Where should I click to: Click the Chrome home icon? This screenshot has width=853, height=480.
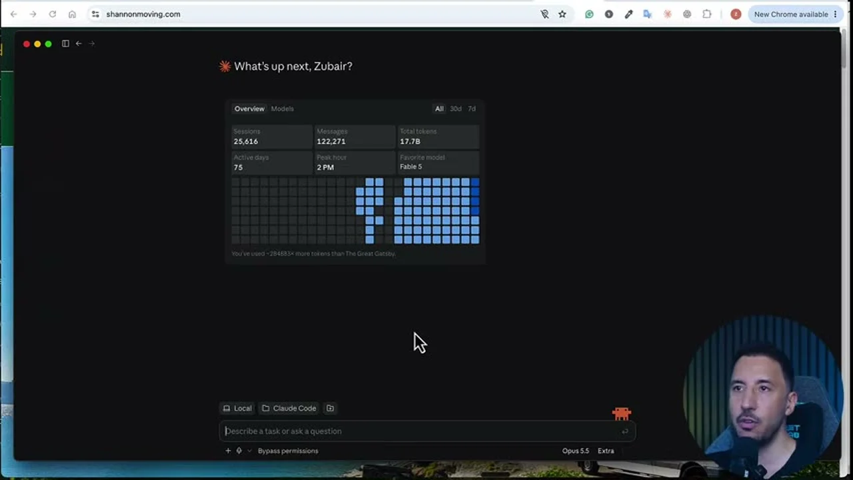[x=72, y=14]
